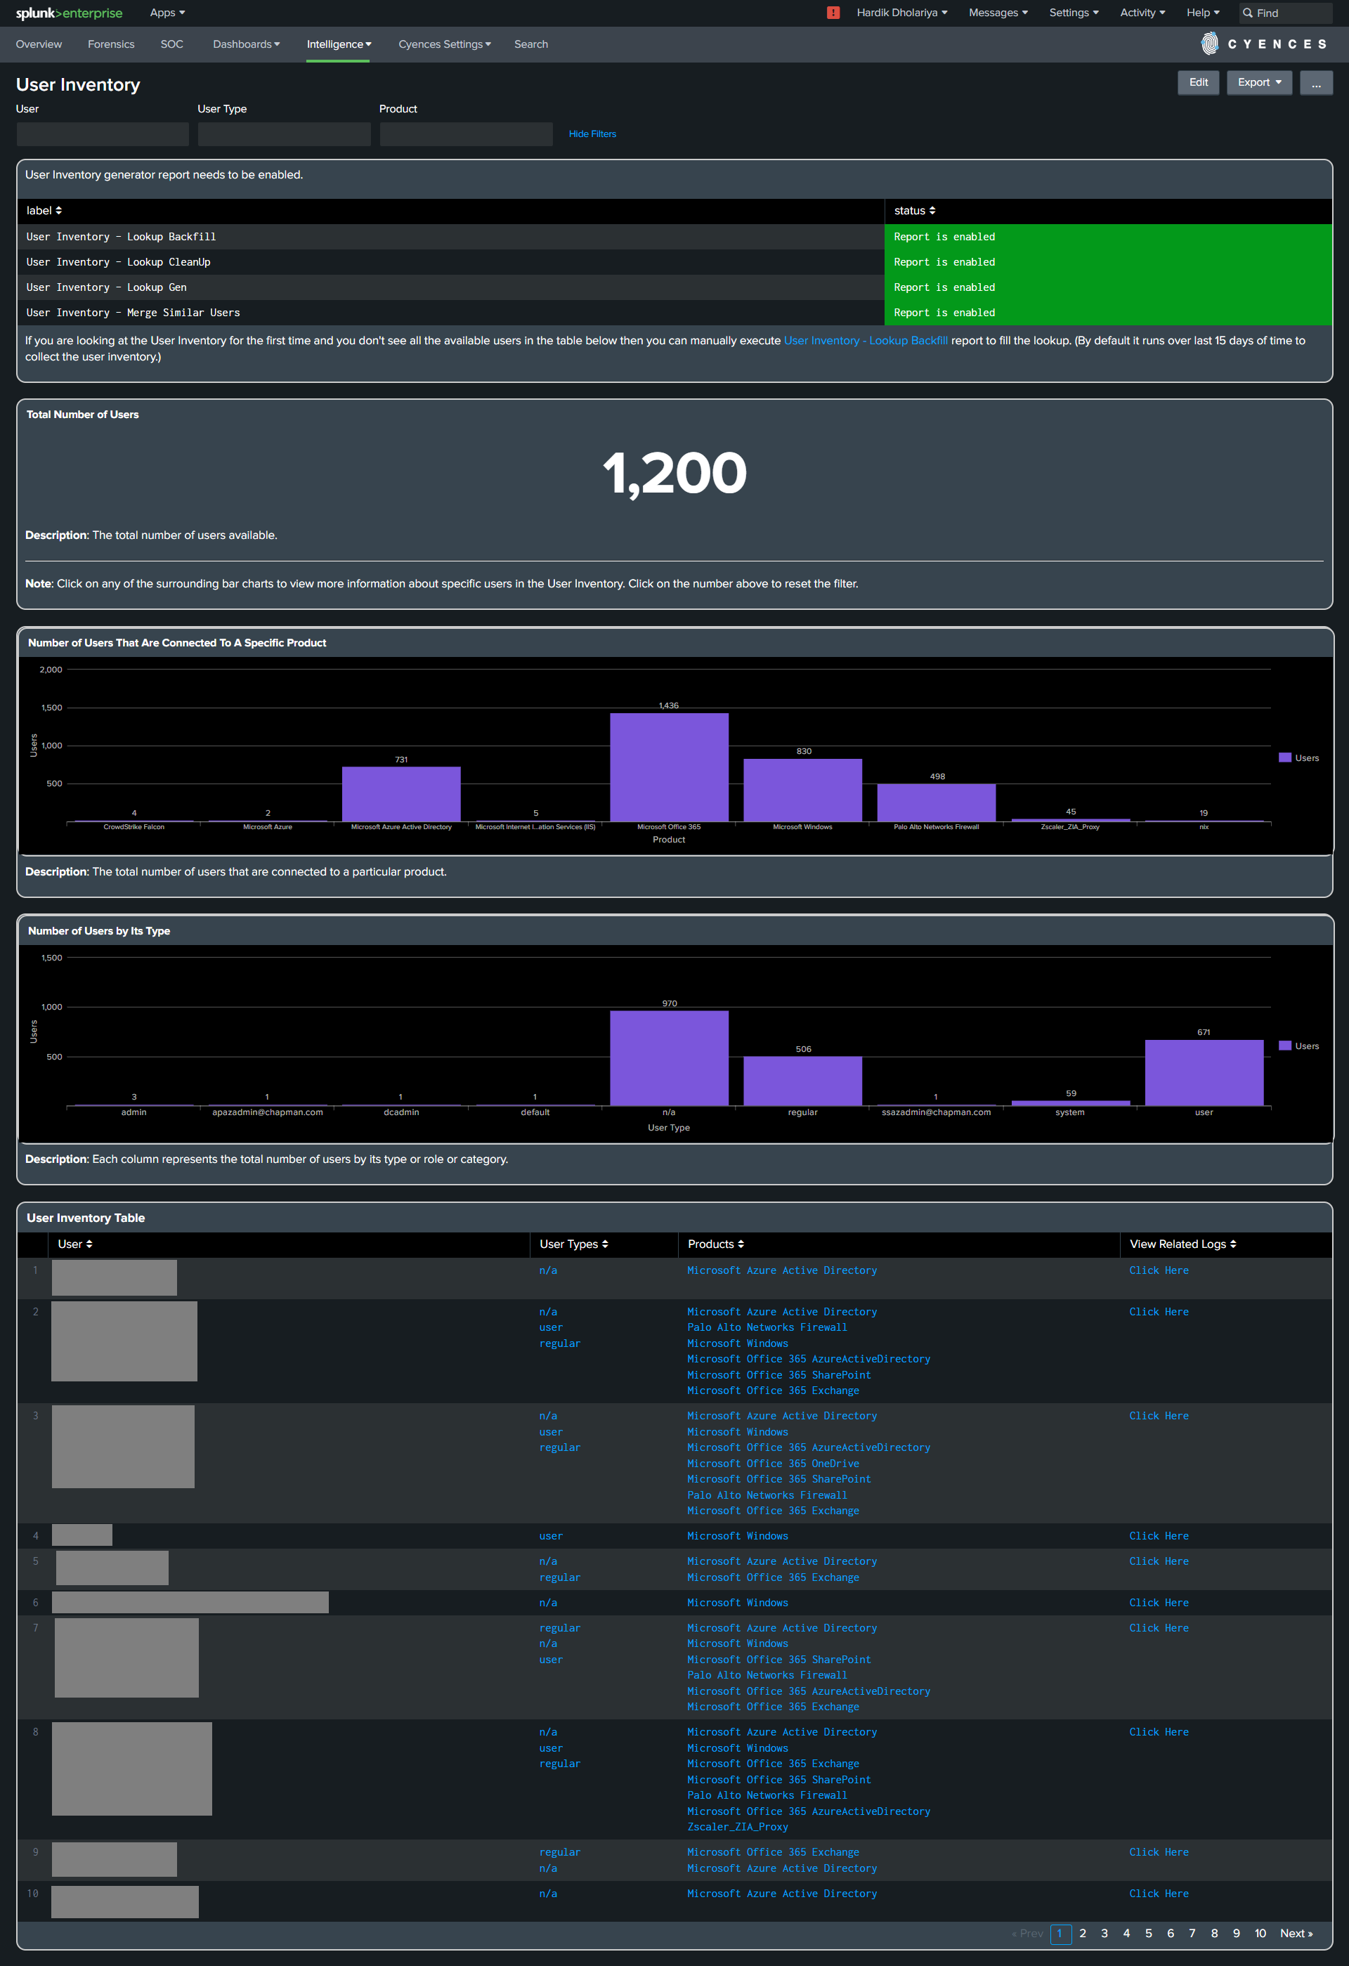Screen dimensions: 1349x1966
Task: Click the user type bar labeled user (671)
Action: pyautogui.click(x=1204, y=1073)
